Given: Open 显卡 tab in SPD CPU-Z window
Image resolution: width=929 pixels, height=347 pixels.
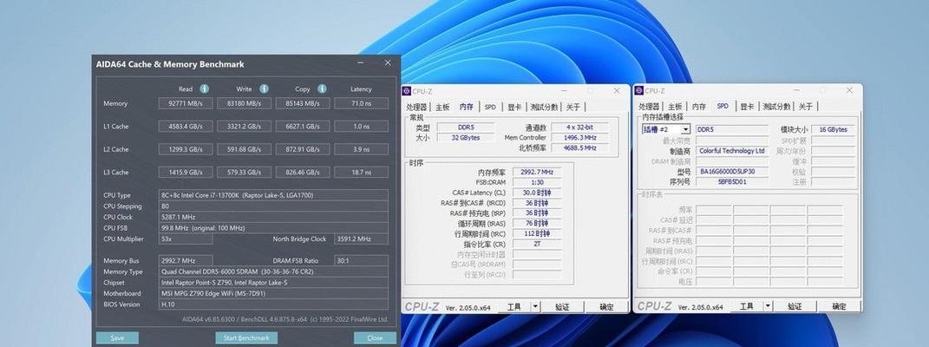Looking at the screenshot, I should click(x=747, y=107).
